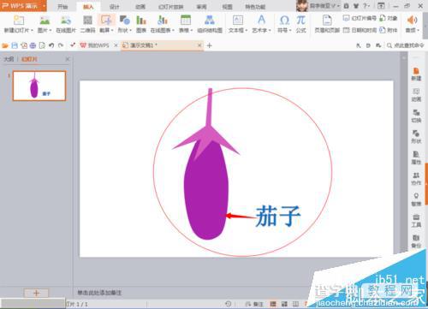Expand the Picture (图片) dropdown arrow
Viewport: 428px width, 309px height.
coord(51,30)
